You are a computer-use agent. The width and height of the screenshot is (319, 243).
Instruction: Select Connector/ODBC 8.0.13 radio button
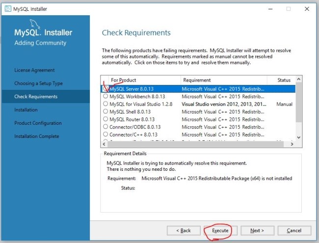tap(106, 127)
